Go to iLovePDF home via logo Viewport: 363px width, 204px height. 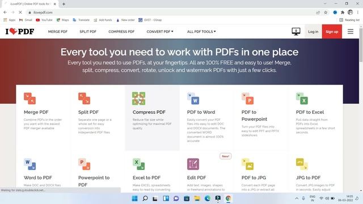point(20,32)
